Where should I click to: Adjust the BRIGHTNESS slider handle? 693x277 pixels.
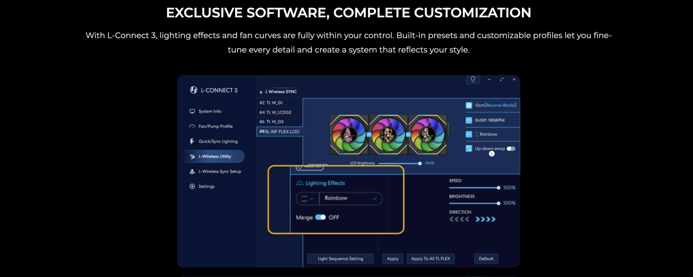tap(499, 203)
